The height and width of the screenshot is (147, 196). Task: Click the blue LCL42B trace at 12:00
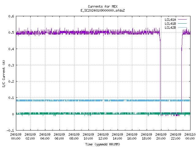coord(103,100)
